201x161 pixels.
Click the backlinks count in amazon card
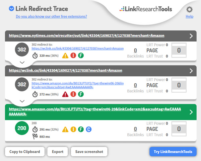click(x=135, y=129)
